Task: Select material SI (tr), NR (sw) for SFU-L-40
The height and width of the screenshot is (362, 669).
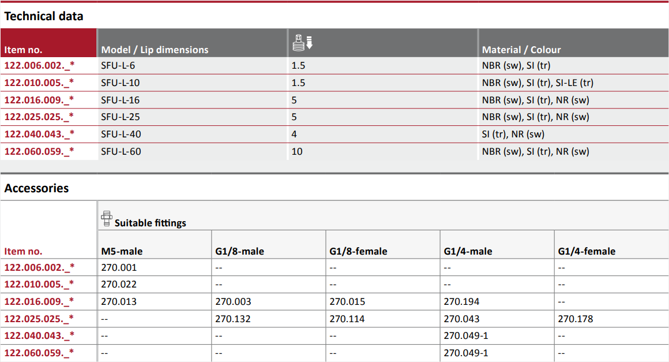Action: coord(513,134)
